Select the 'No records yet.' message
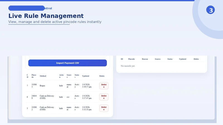This screenshot has height=125, width=223. tap(128, 66)
